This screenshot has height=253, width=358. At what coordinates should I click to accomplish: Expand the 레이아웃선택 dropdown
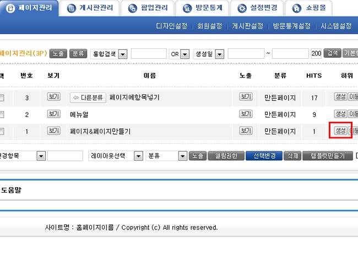116,156
